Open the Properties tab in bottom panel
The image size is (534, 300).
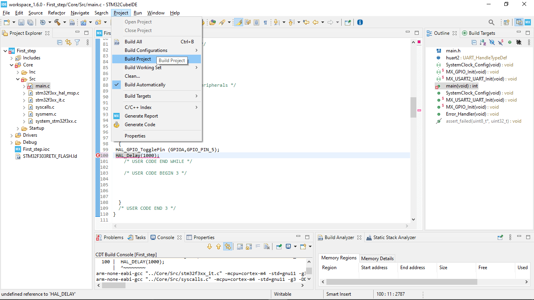200,237
